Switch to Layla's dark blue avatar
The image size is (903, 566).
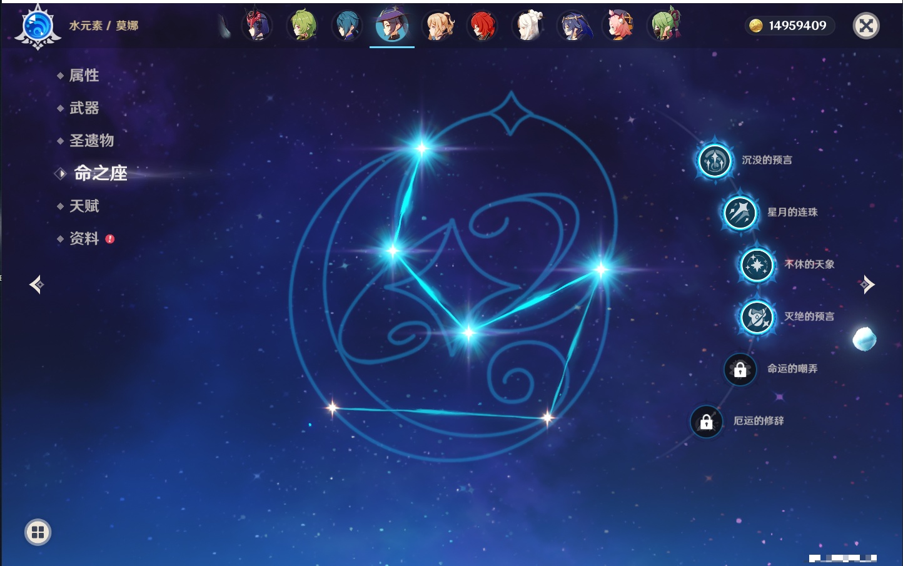(573, 26)
